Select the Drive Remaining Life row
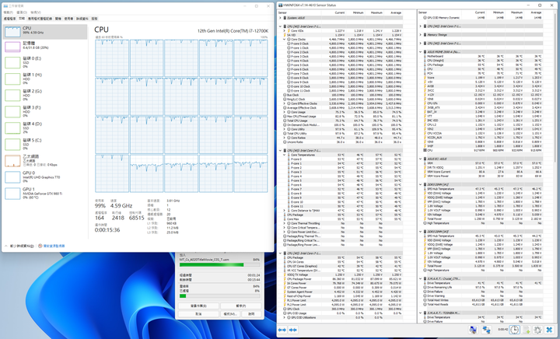 (481, 287)
